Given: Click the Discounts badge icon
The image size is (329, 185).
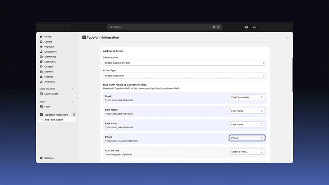Looking at the screenshot, I should [41, 62].
